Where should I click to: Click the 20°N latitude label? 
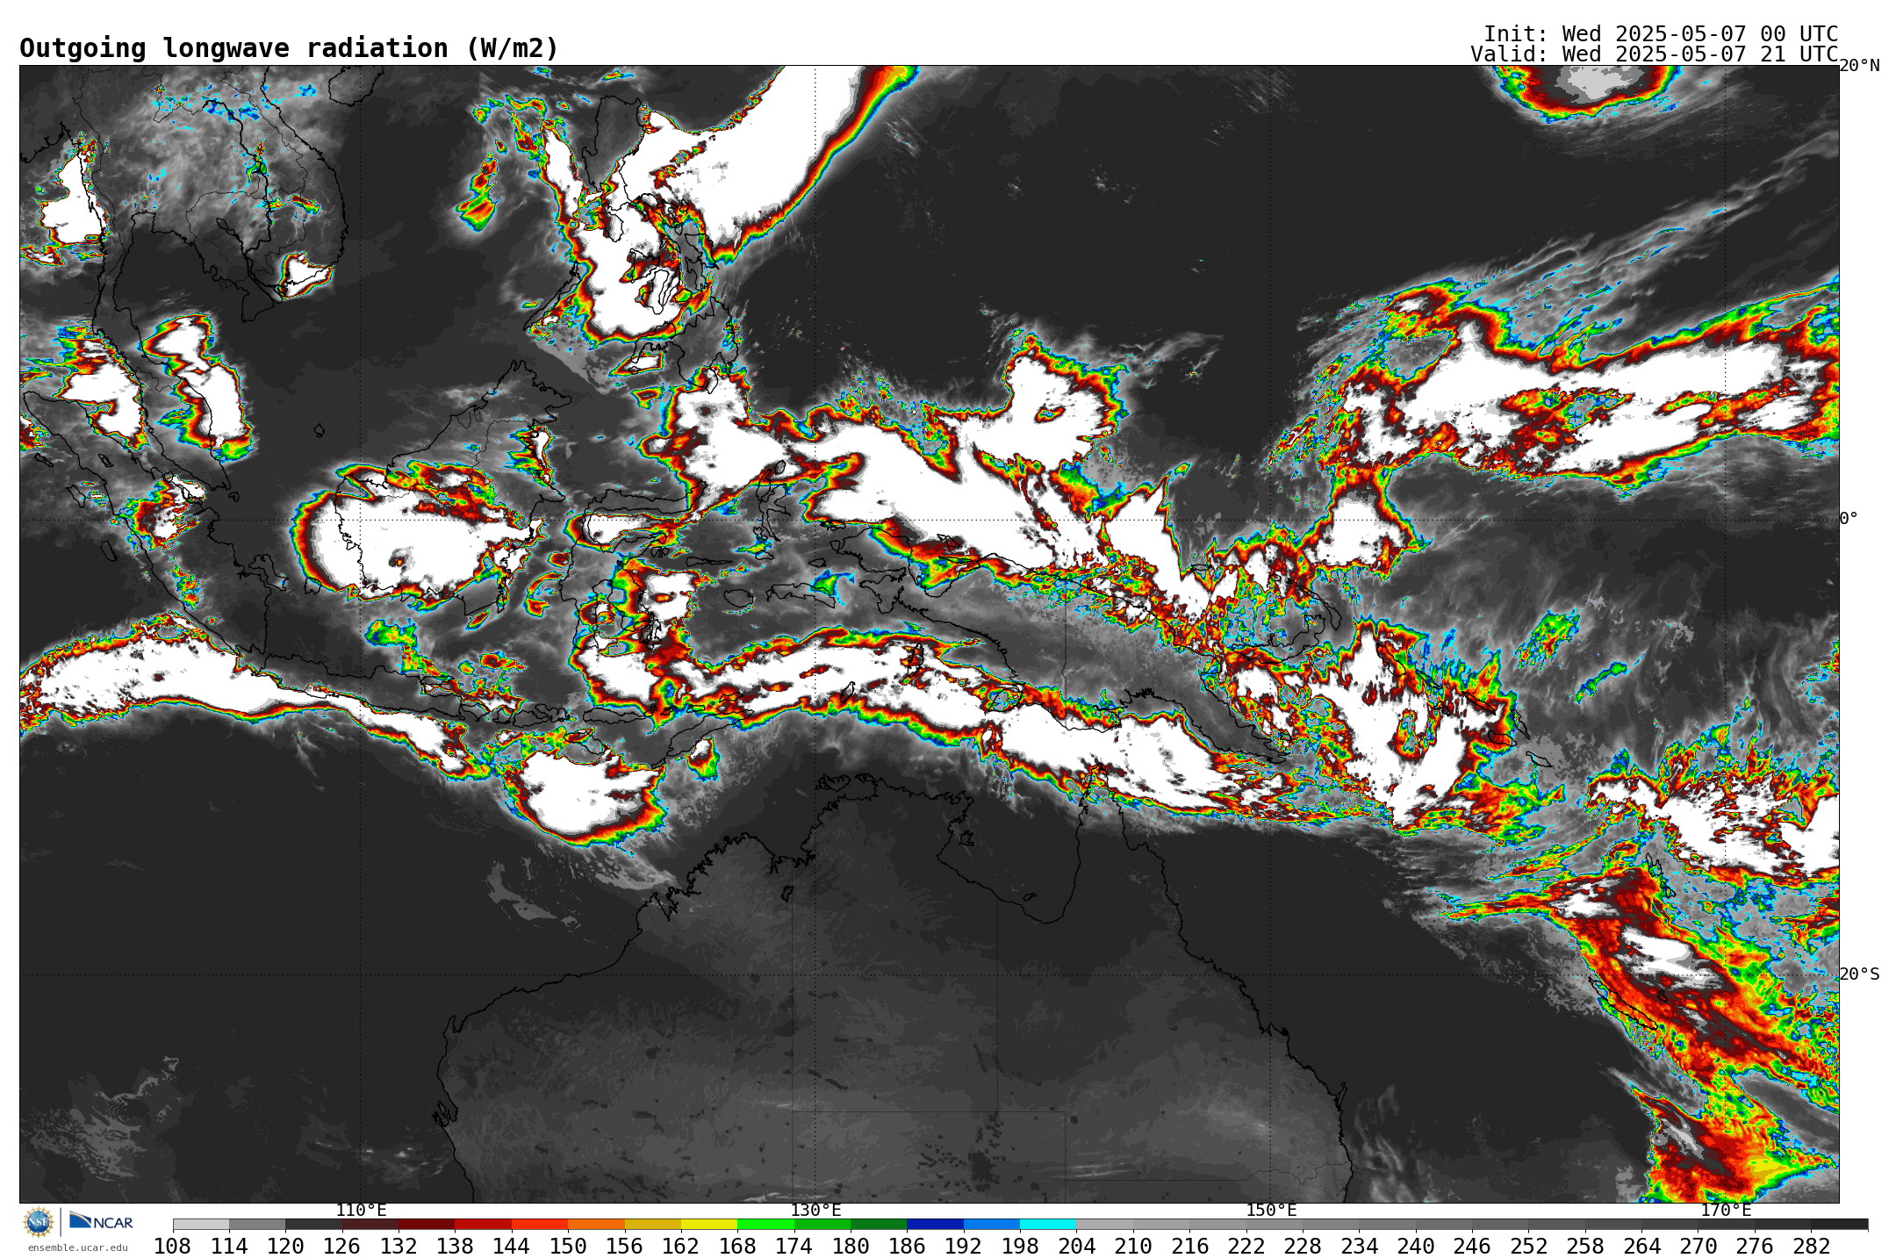tap(1859, 66)
